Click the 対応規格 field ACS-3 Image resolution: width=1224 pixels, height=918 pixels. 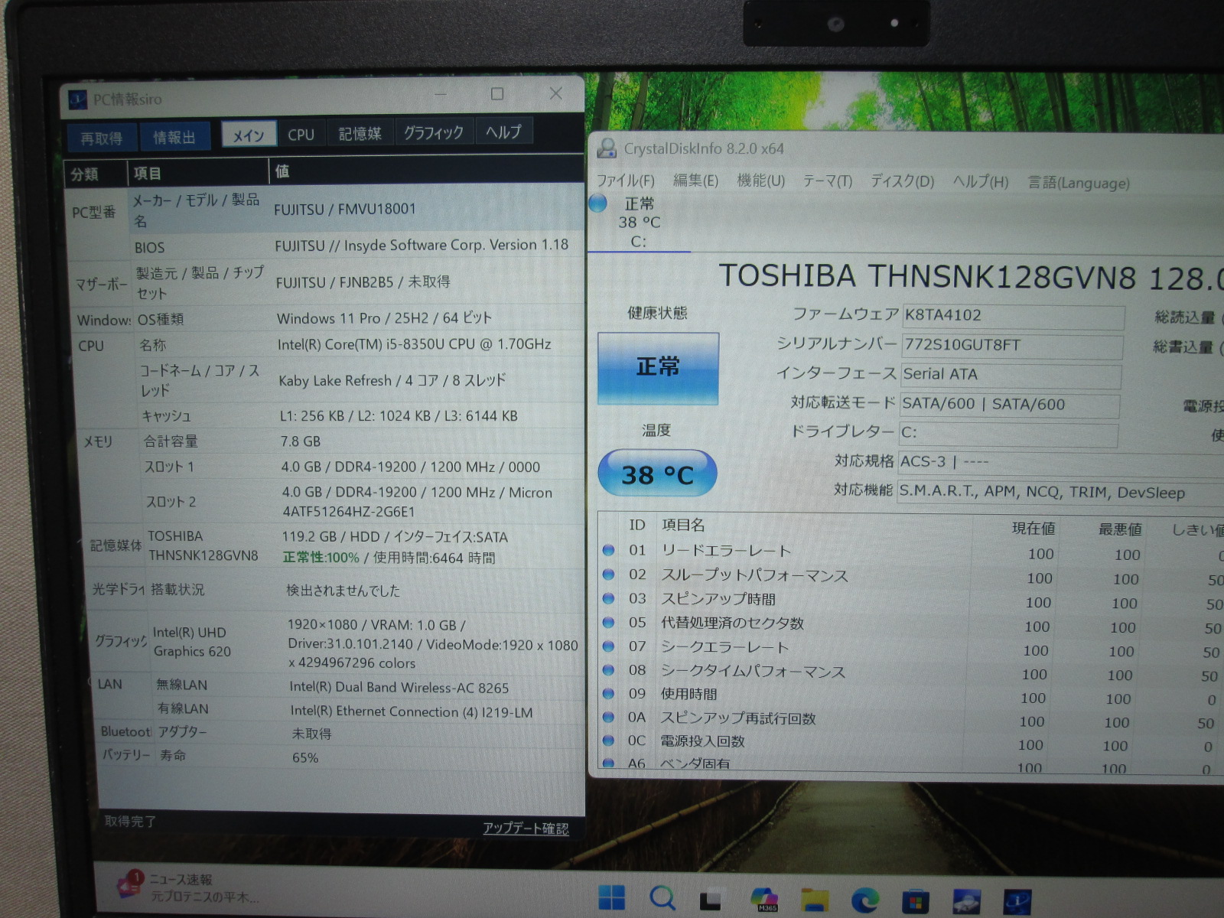(x=1060, y=462)
